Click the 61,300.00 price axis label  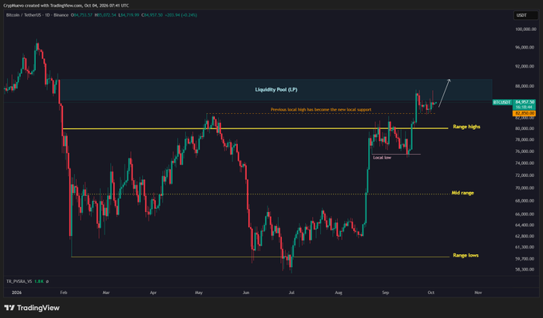tap(525, 247)
